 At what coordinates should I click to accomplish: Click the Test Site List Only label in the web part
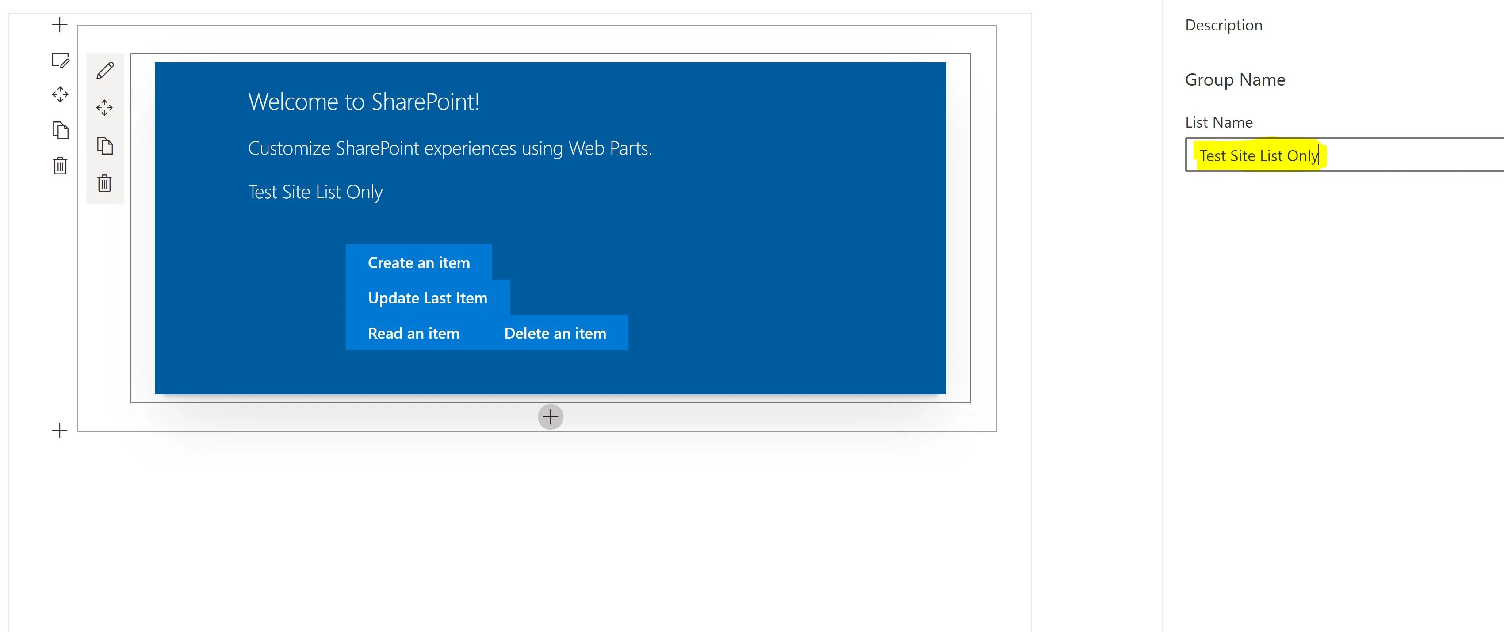315,192
